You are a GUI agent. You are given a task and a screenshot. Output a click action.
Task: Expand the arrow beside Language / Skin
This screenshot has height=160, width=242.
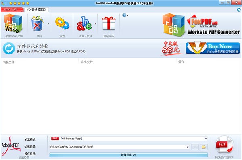(x=95, y=24)
